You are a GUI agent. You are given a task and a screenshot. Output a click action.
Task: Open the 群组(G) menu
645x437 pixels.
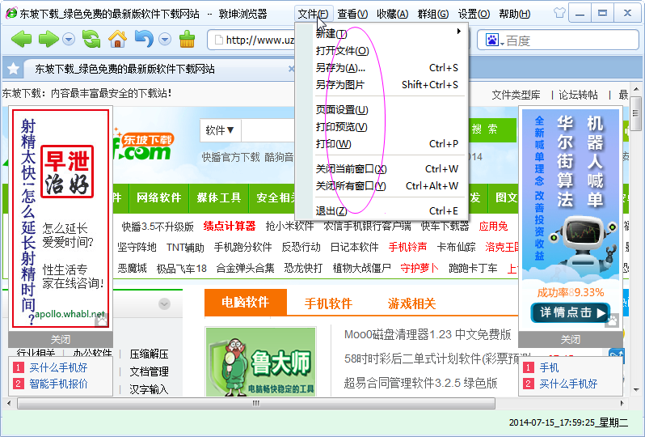coord(432,14)
